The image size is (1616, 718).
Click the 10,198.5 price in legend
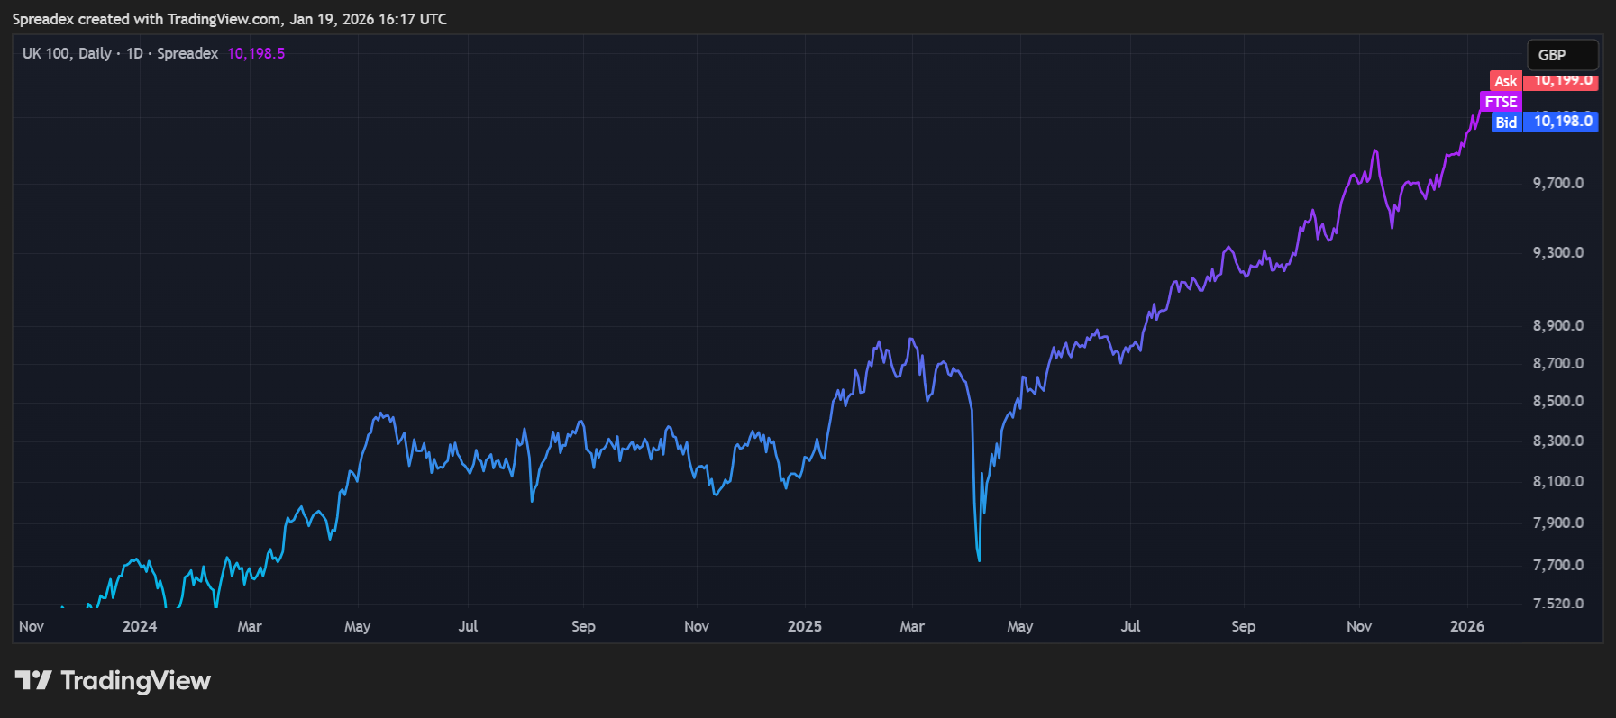pyautogui.click(x=256, y=53)
